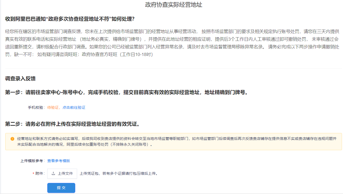Screen dimensions: 343x194
Task: Click the paragraph line starting 经您所在辖区
Action: pyautogui.click(x=100, y=32)
